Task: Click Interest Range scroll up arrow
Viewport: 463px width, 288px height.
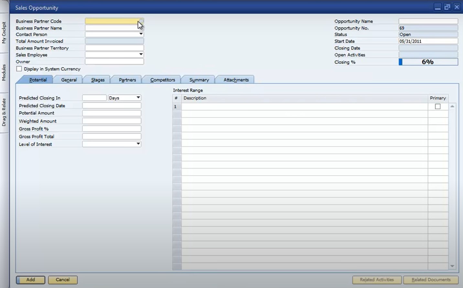Action: (452, 106)
